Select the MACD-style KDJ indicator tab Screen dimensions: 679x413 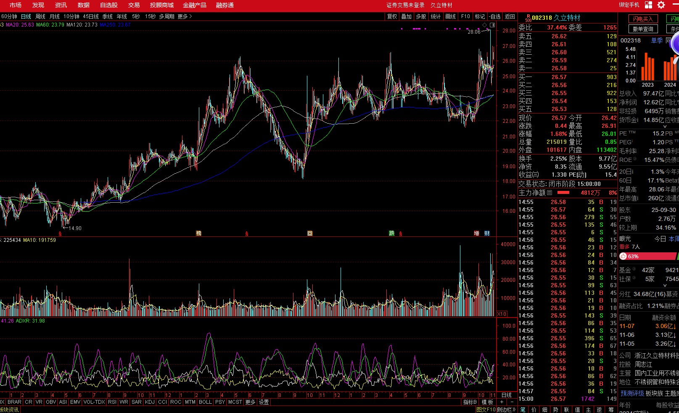click(x=150, y=402)
